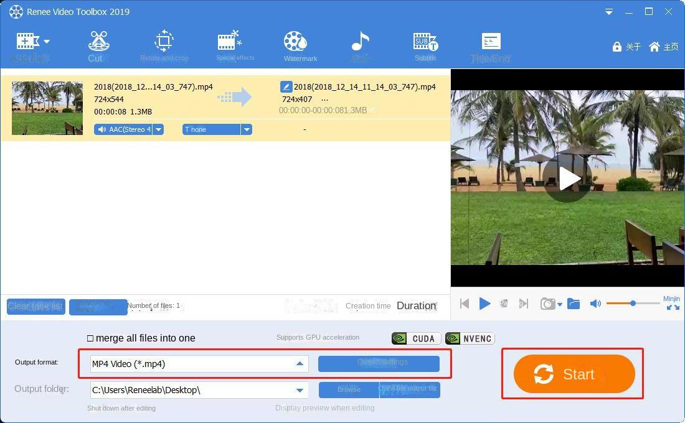Image resolution: width=685 pixels, height=423 pixels.
Task: Open the snapshot folder icon
Action: (574, 304)
